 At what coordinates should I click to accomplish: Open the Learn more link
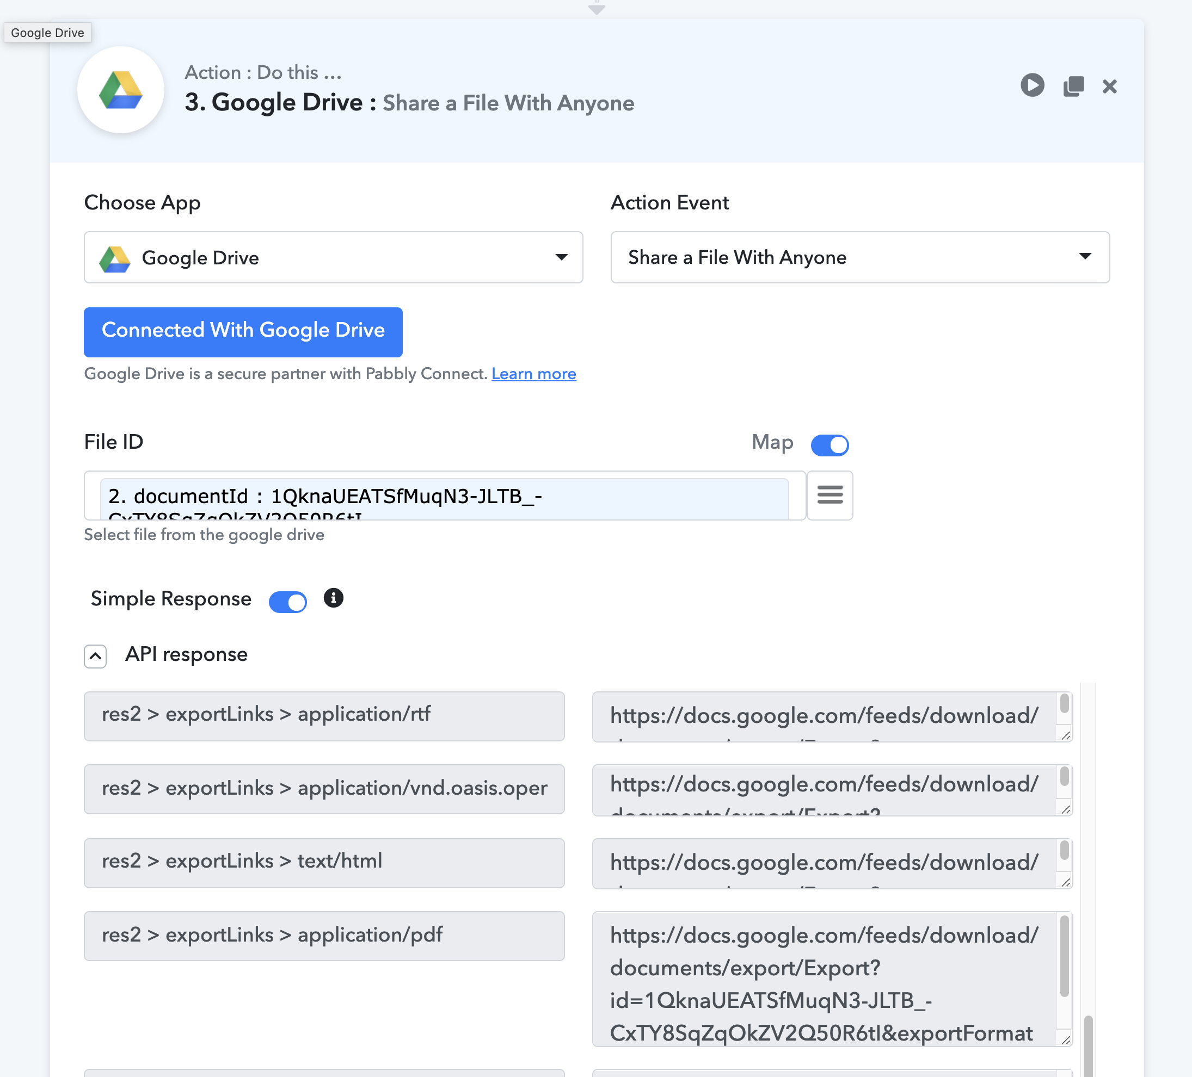533,374
